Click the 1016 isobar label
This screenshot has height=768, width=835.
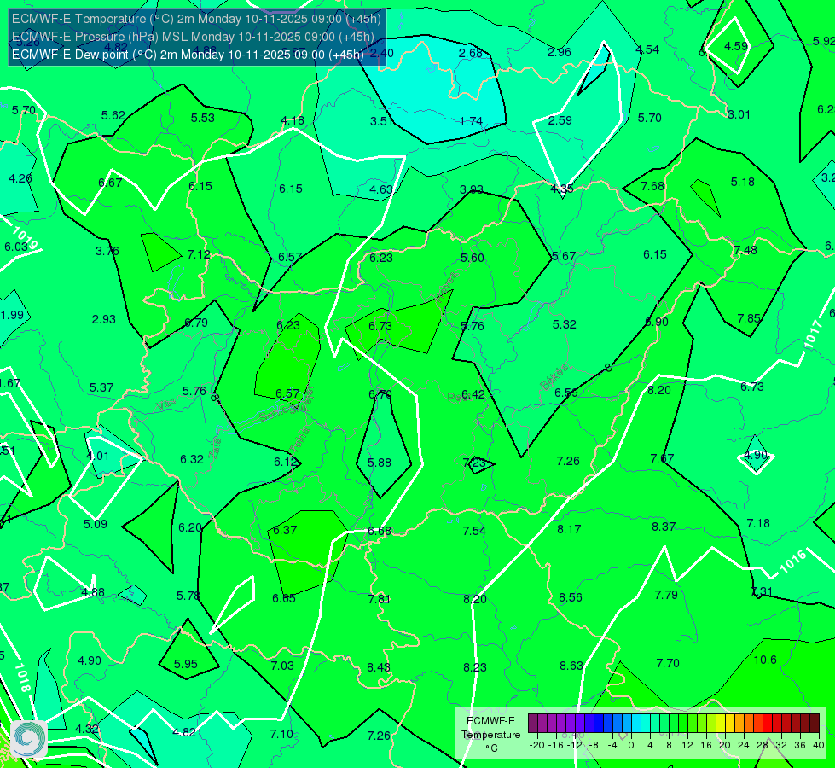[793, 562]
